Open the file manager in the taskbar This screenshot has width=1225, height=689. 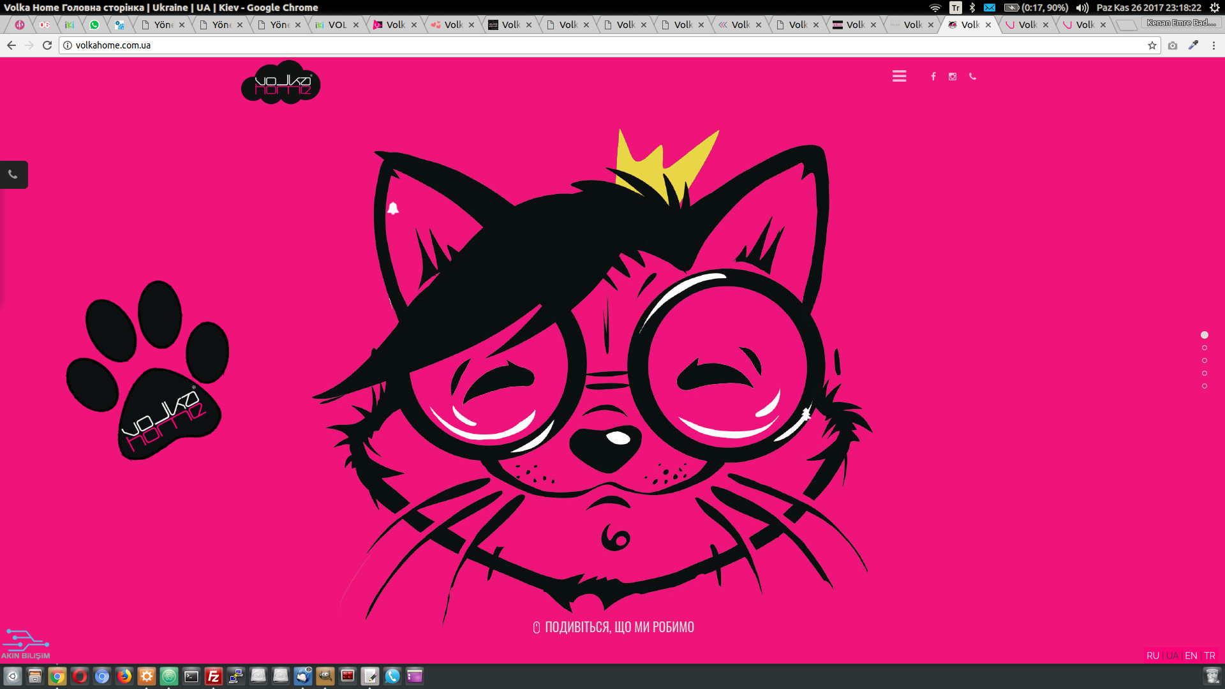(x=35, y=676)
